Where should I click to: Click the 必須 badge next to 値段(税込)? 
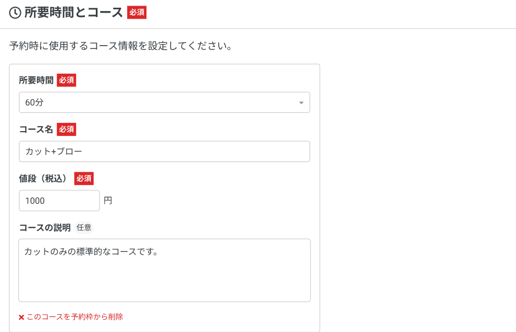click(84, 178)
